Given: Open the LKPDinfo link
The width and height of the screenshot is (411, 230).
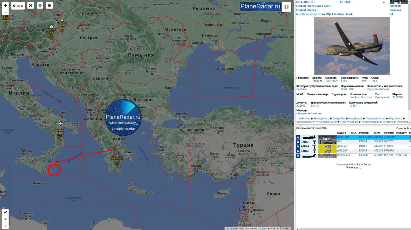Looking at the screenshot, I should click(x=388, y=122).
